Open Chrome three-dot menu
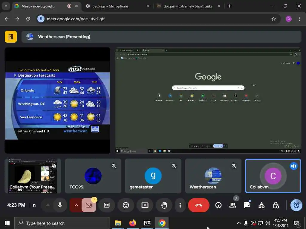The width and height of the screenshot is (306, 229). pos(299,19)
